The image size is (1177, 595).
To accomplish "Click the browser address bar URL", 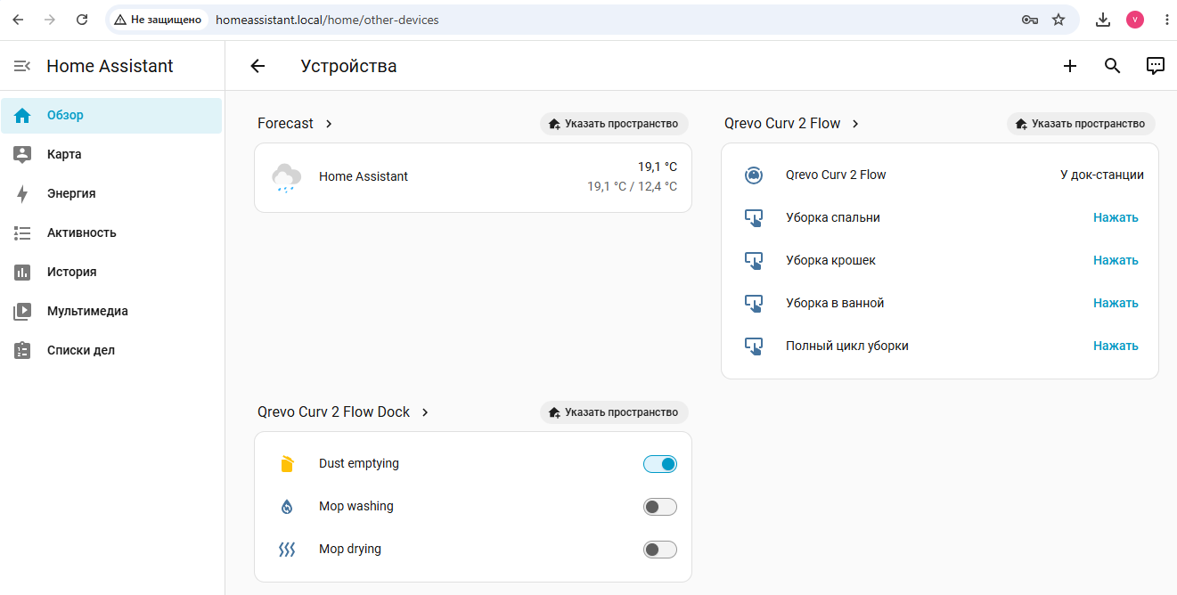I will click(x=327, y=20).
